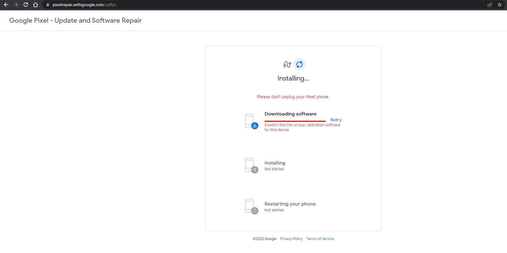Click the phone download step icon
Image resolution: width=507 pixels, height=253 pixels.
251,121
